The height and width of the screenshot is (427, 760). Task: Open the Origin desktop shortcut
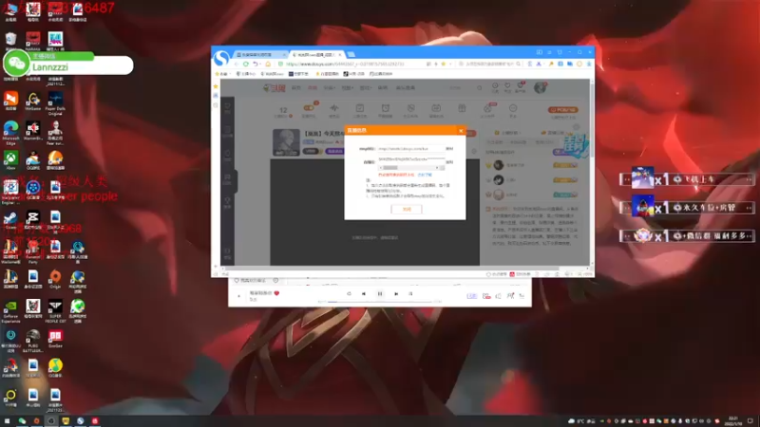[55, 279]
